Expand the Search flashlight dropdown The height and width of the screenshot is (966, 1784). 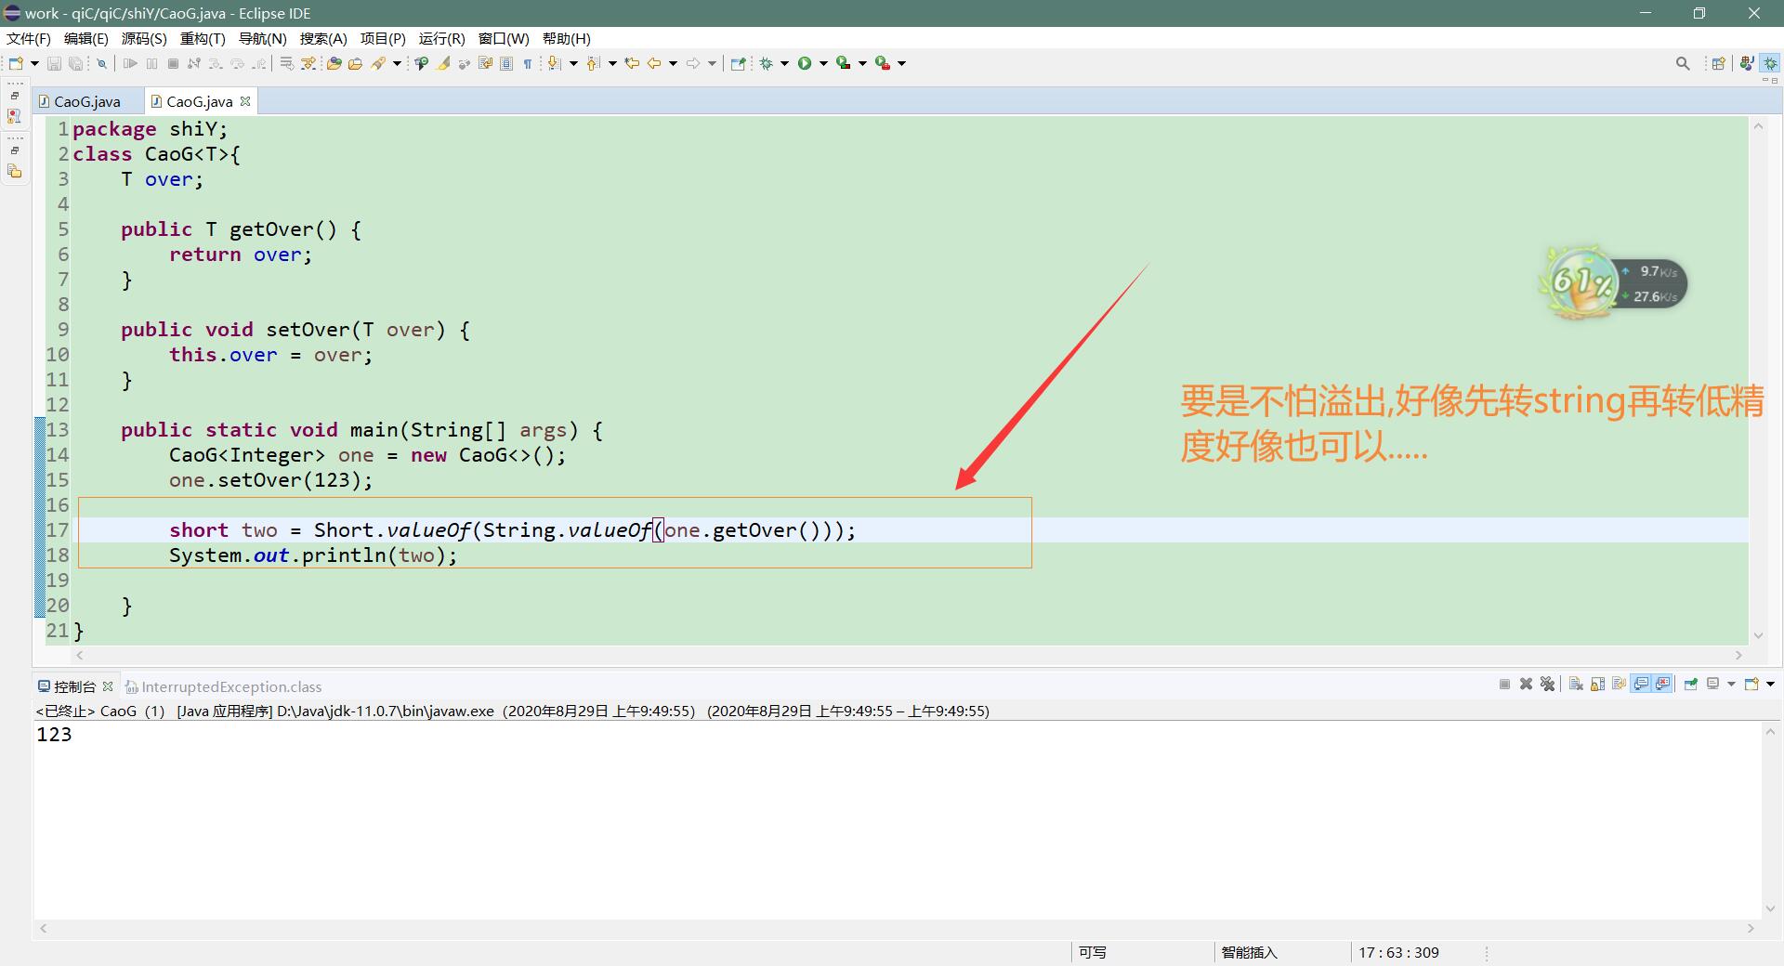397,63
